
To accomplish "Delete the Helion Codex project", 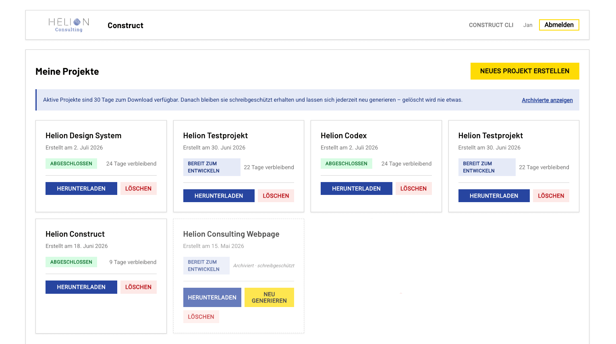I will click(413, 188).
